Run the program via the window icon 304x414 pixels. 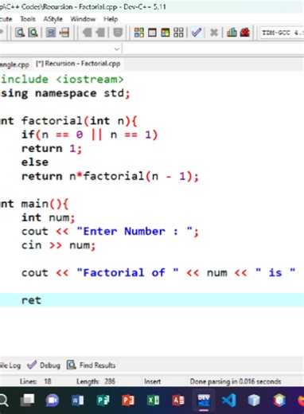[x=152, y=33]
